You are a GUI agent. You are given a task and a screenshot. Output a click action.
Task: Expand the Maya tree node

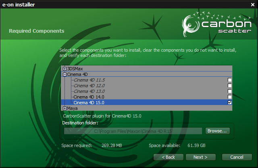[64, 109]
